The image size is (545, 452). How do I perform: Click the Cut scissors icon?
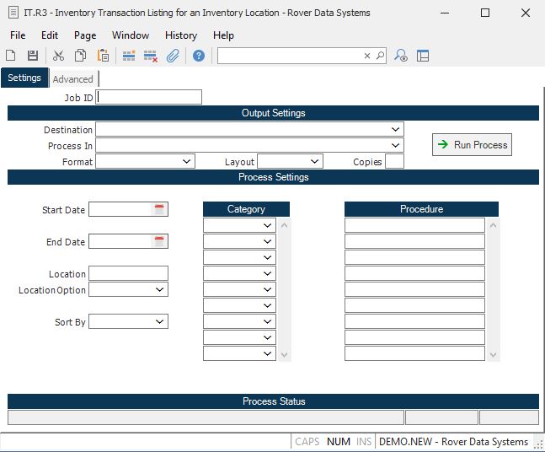pyautogui.click(x=58, y=56)
